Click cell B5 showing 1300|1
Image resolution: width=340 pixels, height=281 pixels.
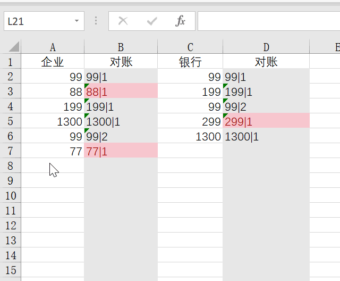tap(121, 121)
